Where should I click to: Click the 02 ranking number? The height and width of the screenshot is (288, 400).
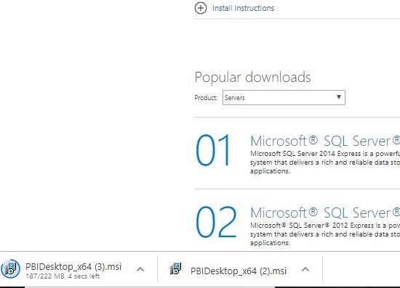[x=216, y=222]
